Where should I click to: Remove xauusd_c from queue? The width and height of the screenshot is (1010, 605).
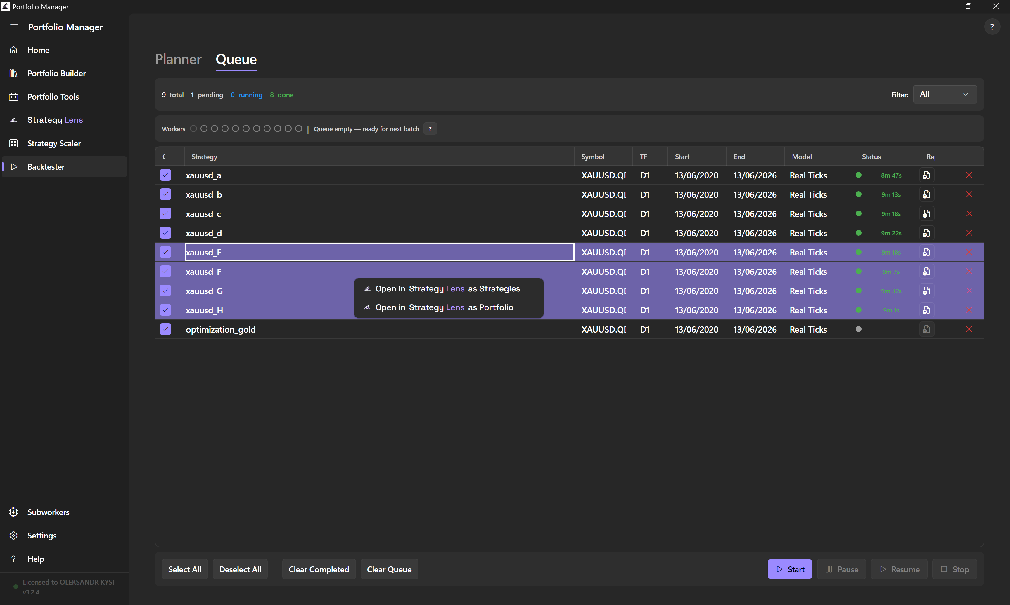[x=969, y=214]
